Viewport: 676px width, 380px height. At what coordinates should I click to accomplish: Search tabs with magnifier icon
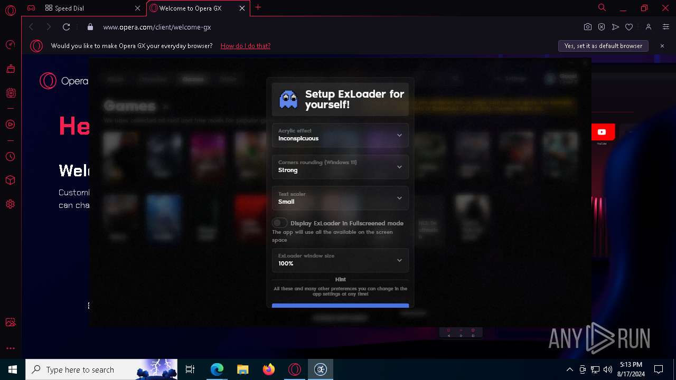coord(602,7)
